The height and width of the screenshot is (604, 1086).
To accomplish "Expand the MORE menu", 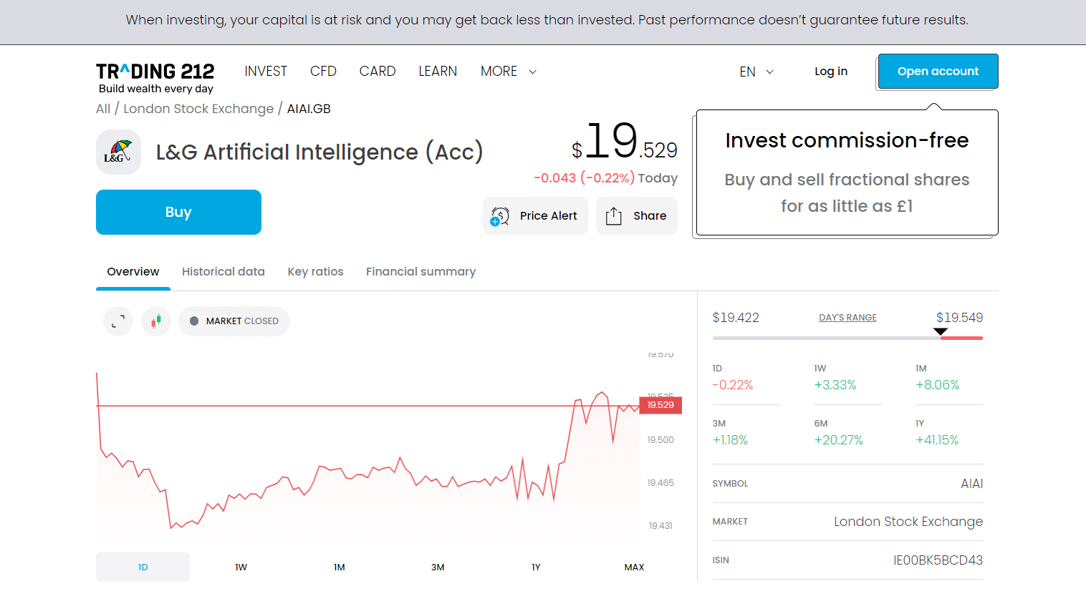I will [x=509, y=72].
